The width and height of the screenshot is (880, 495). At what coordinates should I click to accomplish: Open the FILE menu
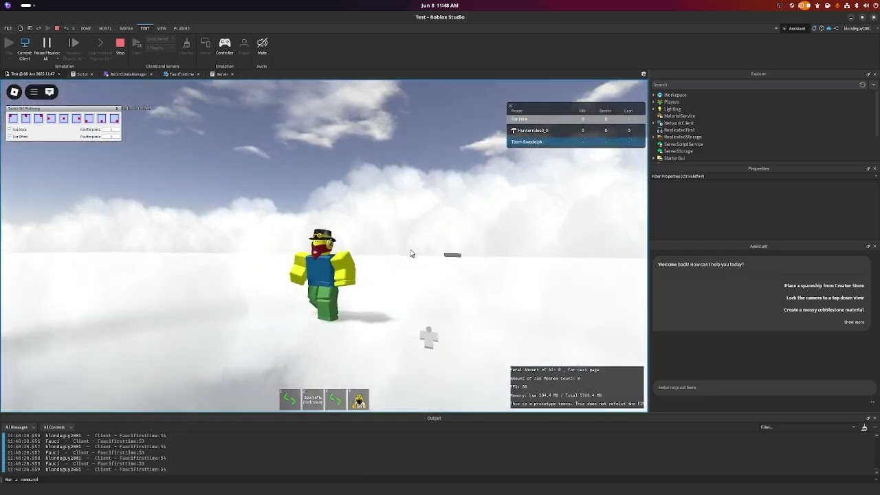click(8, 28)
